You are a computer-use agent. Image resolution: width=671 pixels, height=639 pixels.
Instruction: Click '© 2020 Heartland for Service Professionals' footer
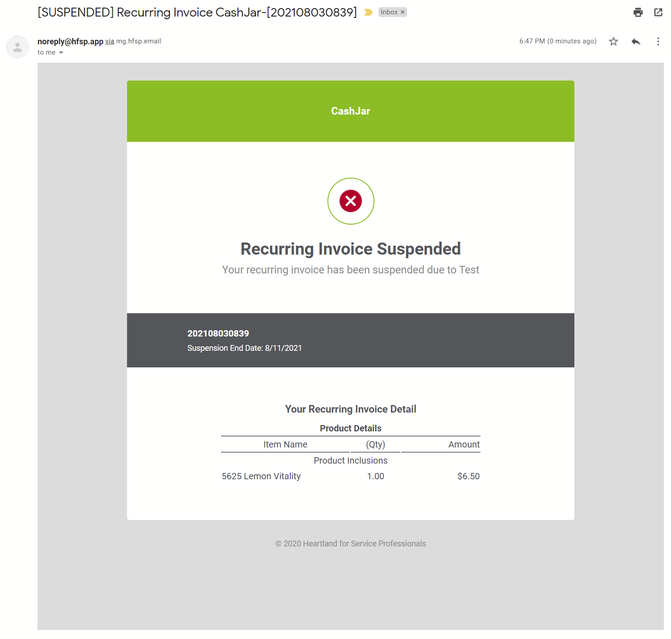(351, 544)
